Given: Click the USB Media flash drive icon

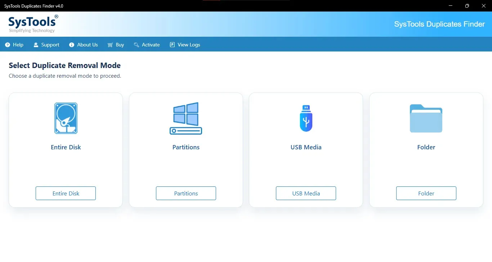Looking at the screenshot, I should (306, 118).
